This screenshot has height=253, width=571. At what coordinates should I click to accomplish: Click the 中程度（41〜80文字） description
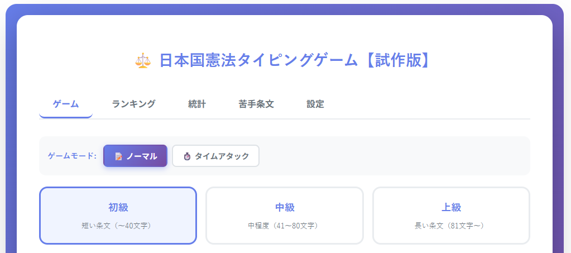285,226
